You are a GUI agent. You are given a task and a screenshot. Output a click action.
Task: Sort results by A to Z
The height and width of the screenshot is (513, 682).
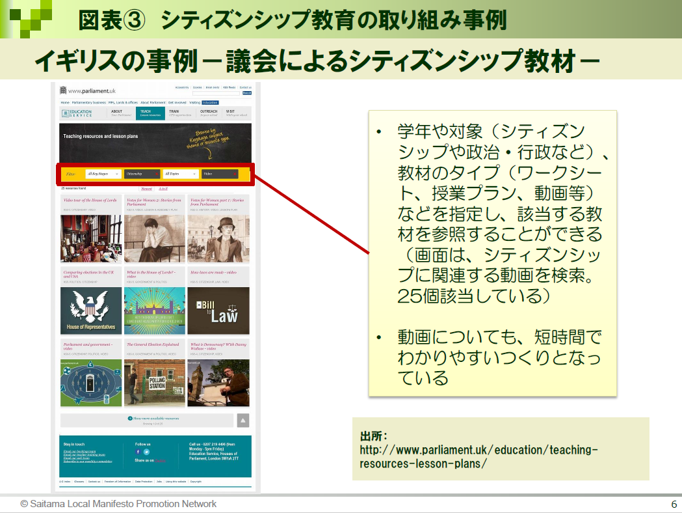tap(164, 188)
